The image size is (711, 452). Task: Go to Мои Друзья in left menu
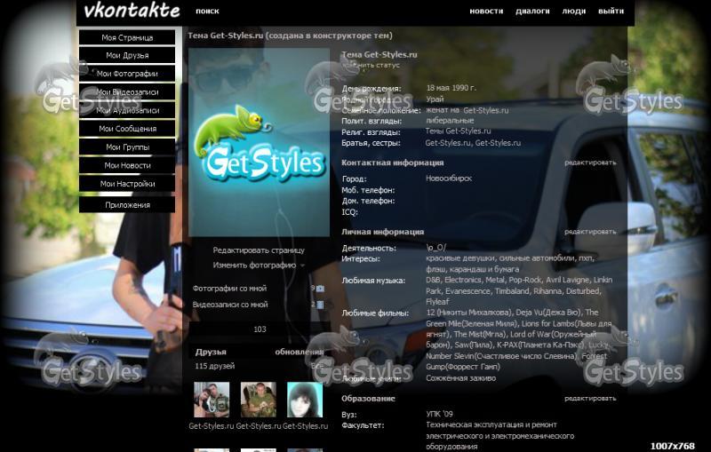click(x=127, y=56)
